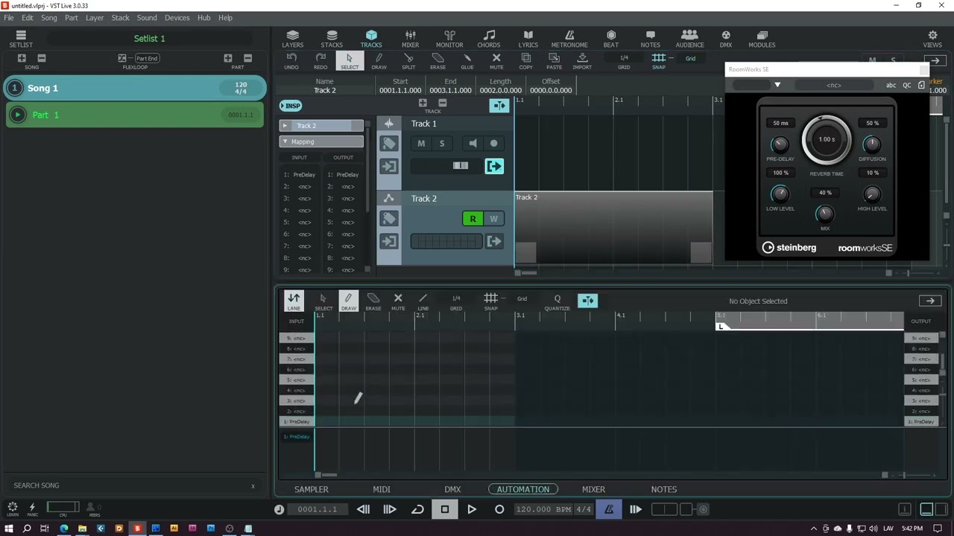Open the Monitor view
The height and width of the screenshot is (536, 954).
click(x=449, y=39)
